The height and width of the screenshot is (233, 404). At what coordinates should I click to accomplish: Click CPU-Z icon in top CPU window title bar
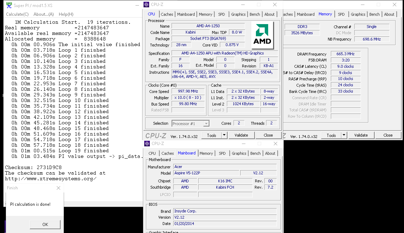point(146,5)
